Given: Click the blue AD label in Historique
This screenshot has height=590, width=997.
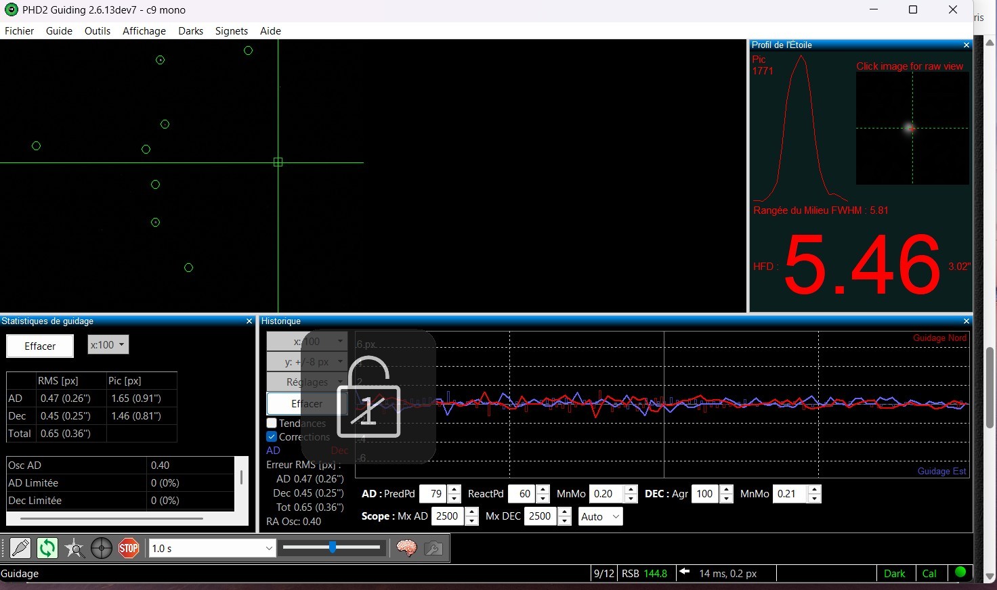Looking at the screenshot, I should [273, 451].
